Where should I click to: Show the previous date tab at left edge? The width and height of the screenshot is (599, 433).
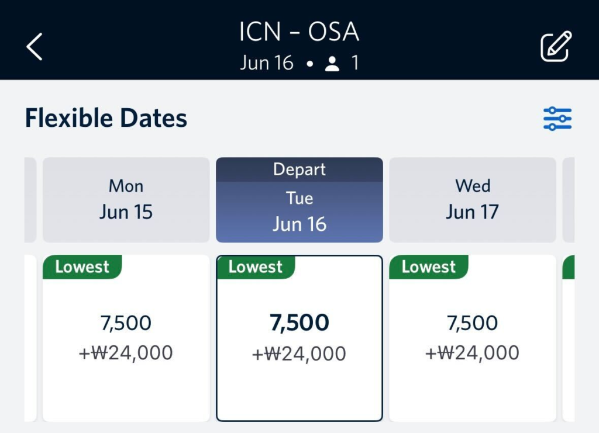(x=30, y=199)
